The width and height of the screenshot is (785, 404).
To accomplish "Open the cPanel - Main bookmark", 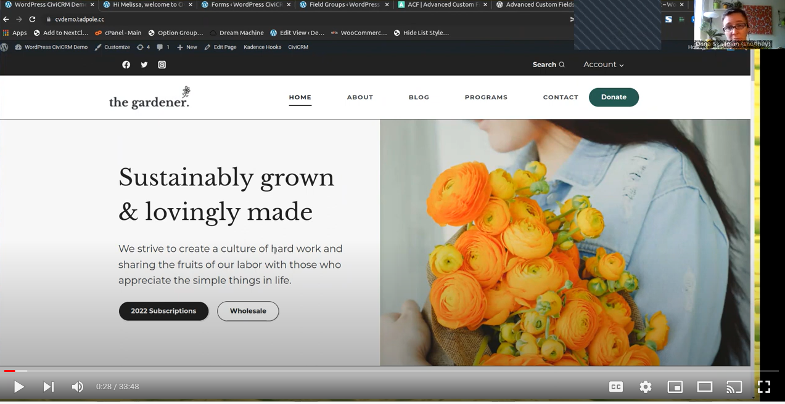I will pos(118,33).
